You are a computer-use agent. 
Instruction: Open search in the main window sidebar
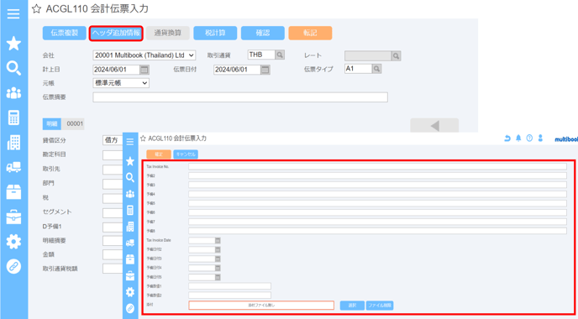(x=13, y=68)
